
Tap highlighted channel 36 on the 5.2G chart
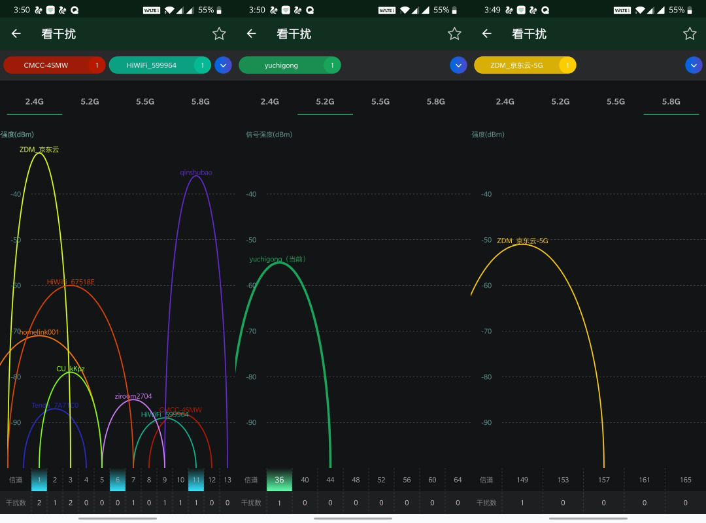tap(279, 480)
